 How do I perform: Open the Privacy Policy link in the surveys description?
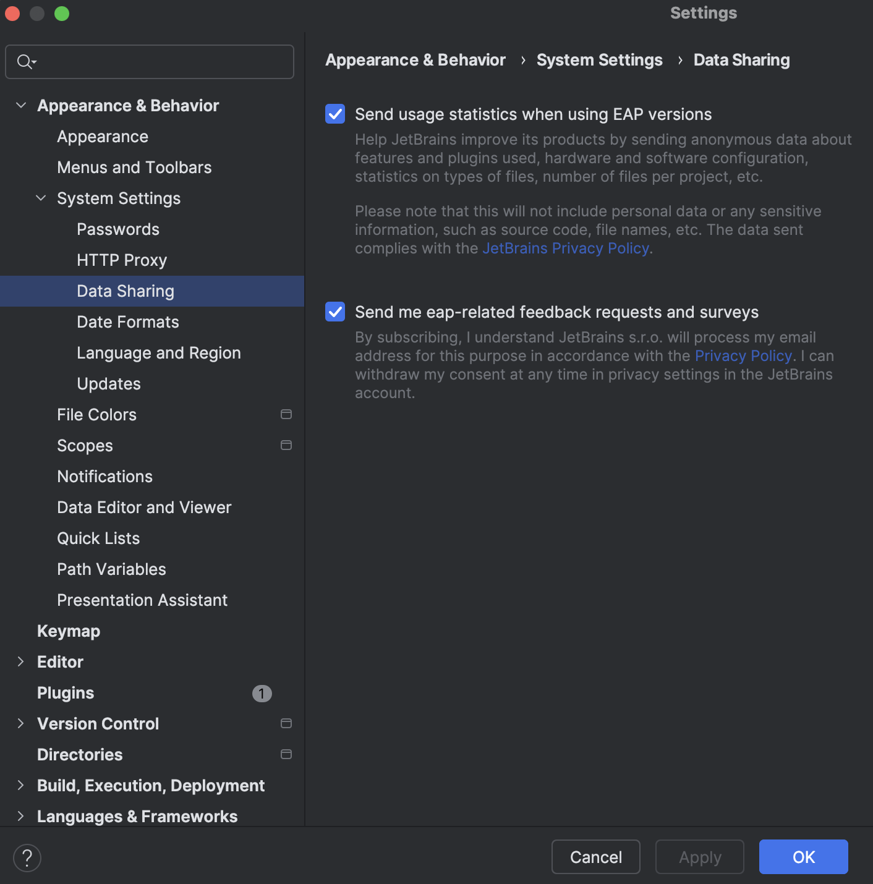(x=743, y=355)
